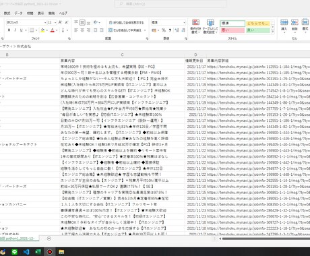Center text horizontally
Screen dimensions: 310x256
tap(82, 30)
